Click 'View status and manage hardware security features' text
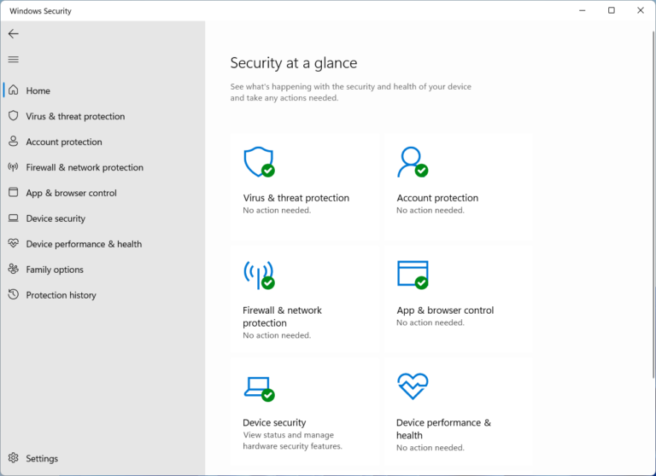The image size is (656, 476). 292,440
